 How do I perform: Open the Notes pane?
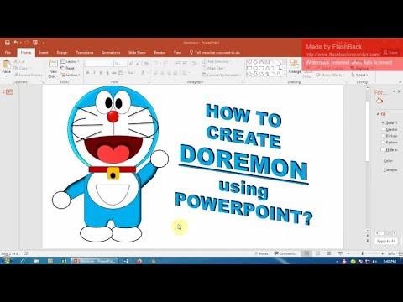point(261,253)
